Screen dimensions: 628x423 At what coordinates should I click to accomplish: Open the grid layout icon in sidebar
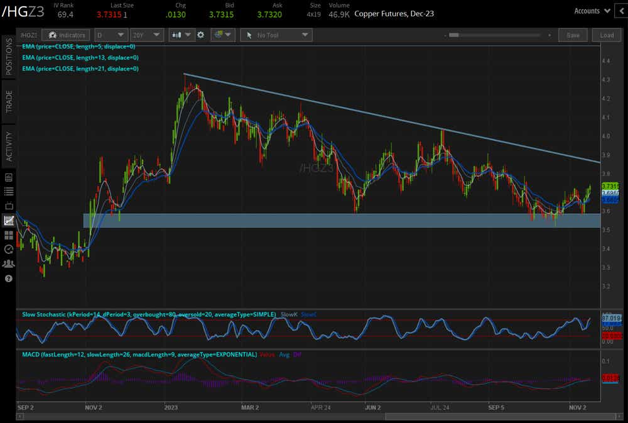[x=9, y=235]
